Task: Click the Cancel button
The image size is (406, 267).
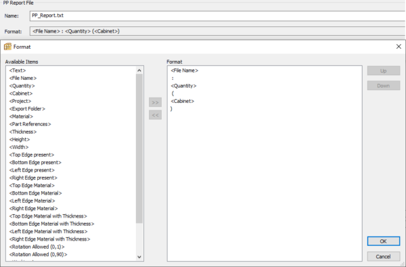Action: coord(384,257)
